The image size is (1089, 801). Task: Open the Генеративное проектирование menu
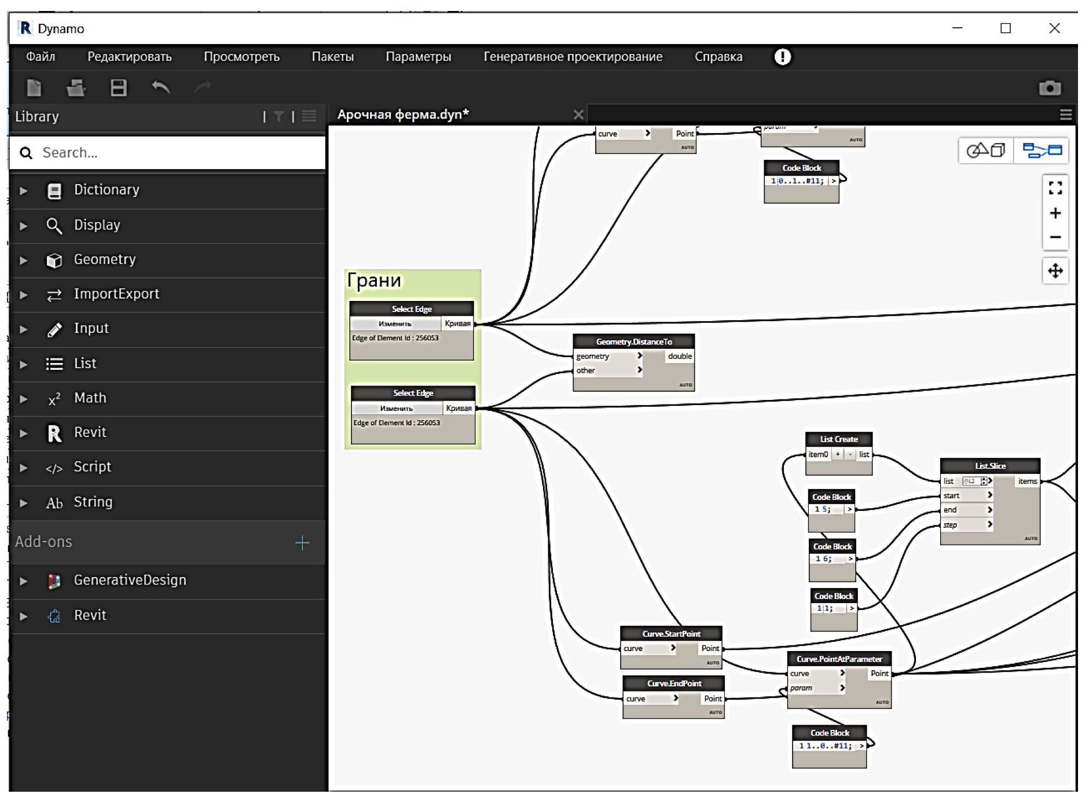click(573, 57)
